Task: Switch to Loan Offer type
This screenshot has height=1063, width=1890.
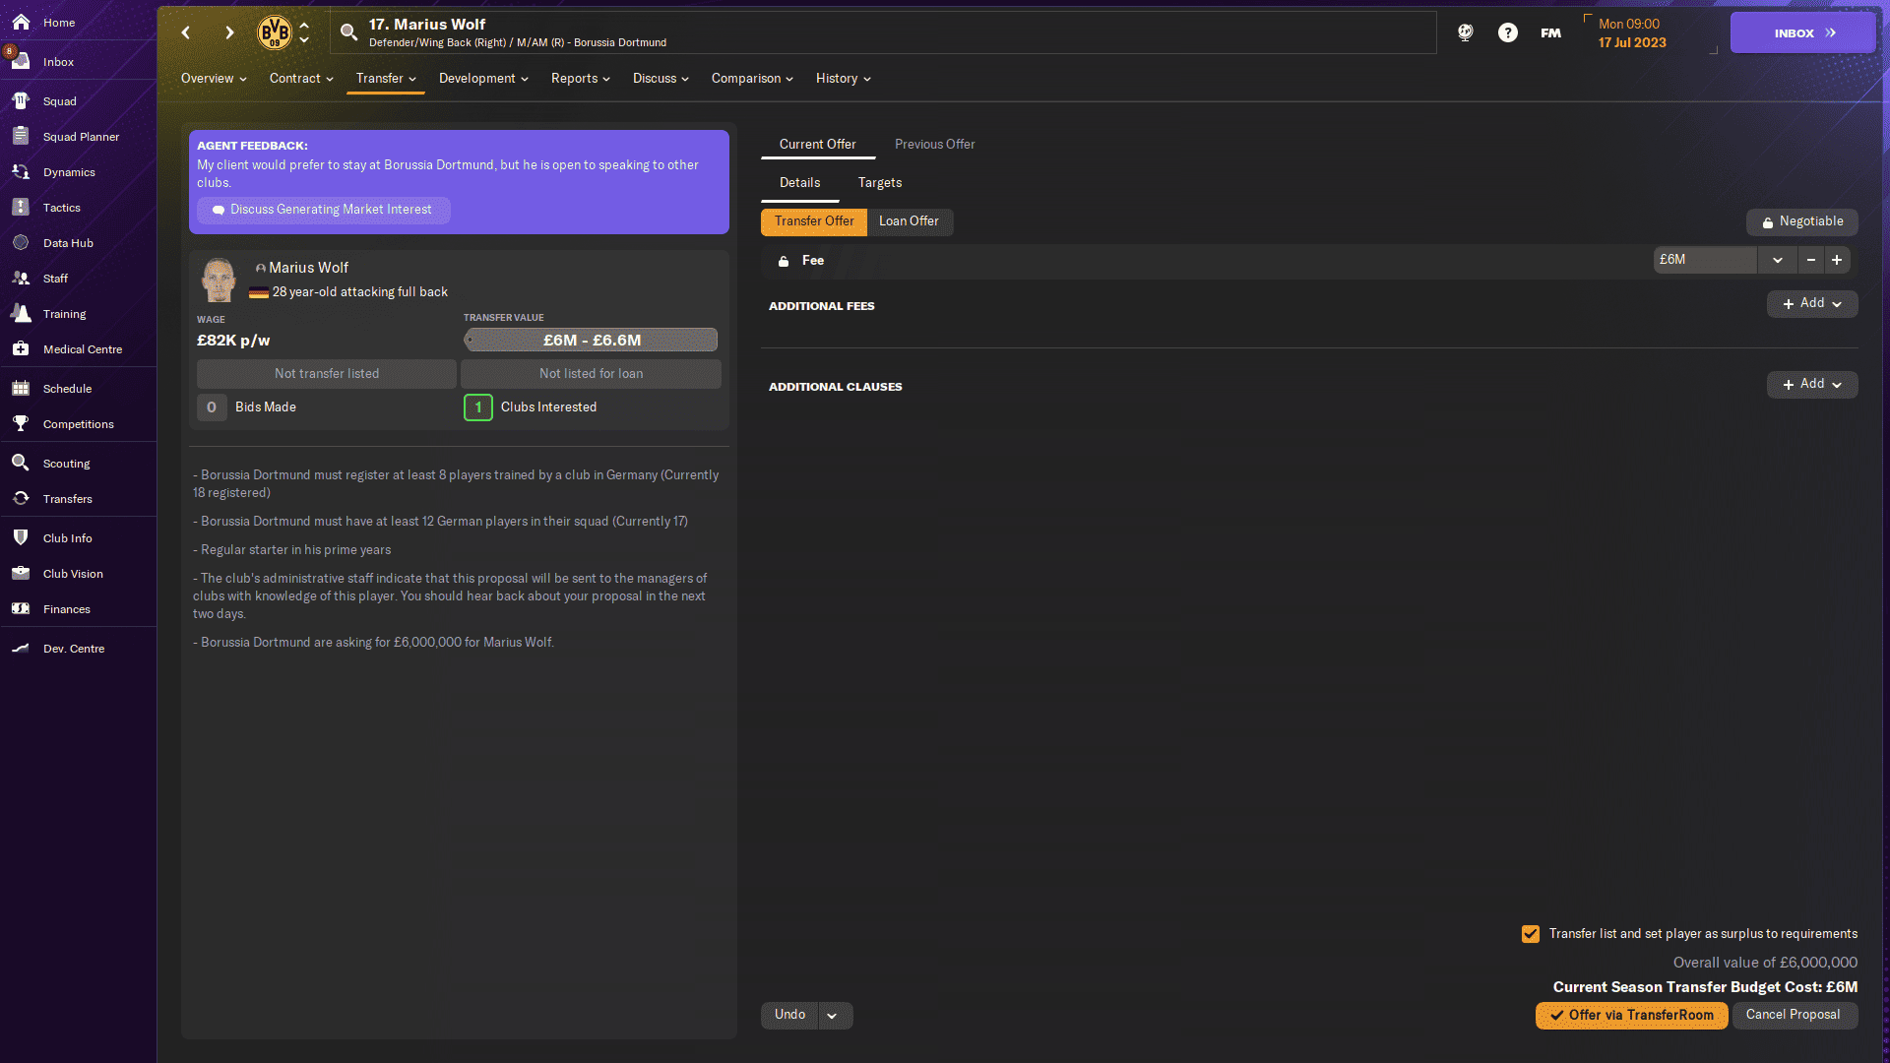Action: click(909, 221)
